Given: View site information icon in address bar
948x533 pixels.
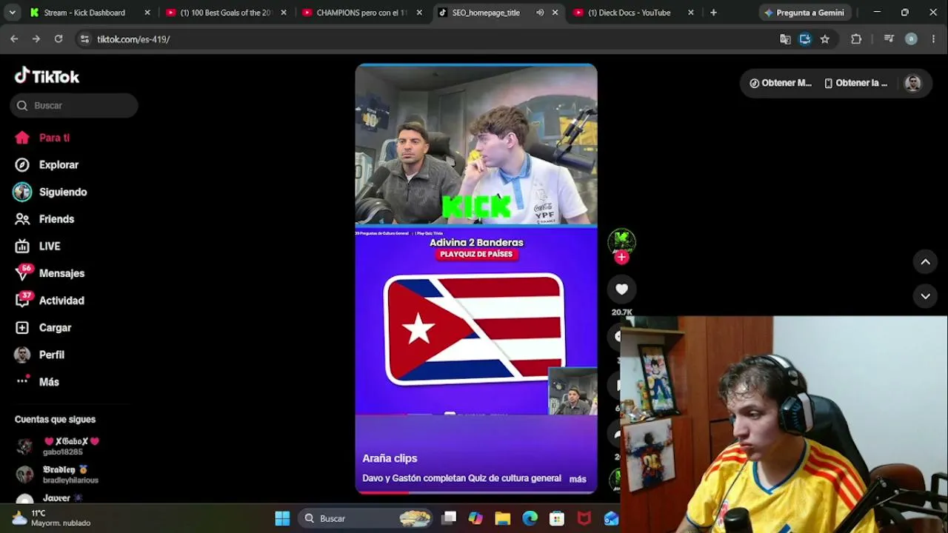Looking at the screenshot, I should click(84, 39).
